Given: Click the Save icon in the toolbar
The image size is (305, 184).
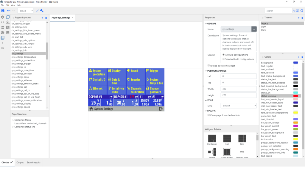Looking at the screenshot, I should point(3,11).
